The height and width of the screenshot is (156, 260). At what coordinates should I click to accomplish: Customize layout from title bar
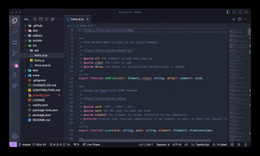246,12
